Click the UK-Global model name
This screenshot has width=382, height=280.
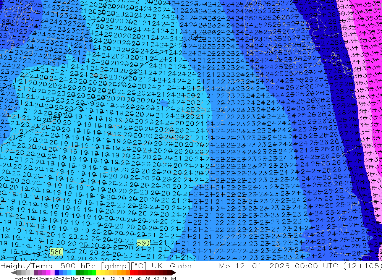pos(173,265)
